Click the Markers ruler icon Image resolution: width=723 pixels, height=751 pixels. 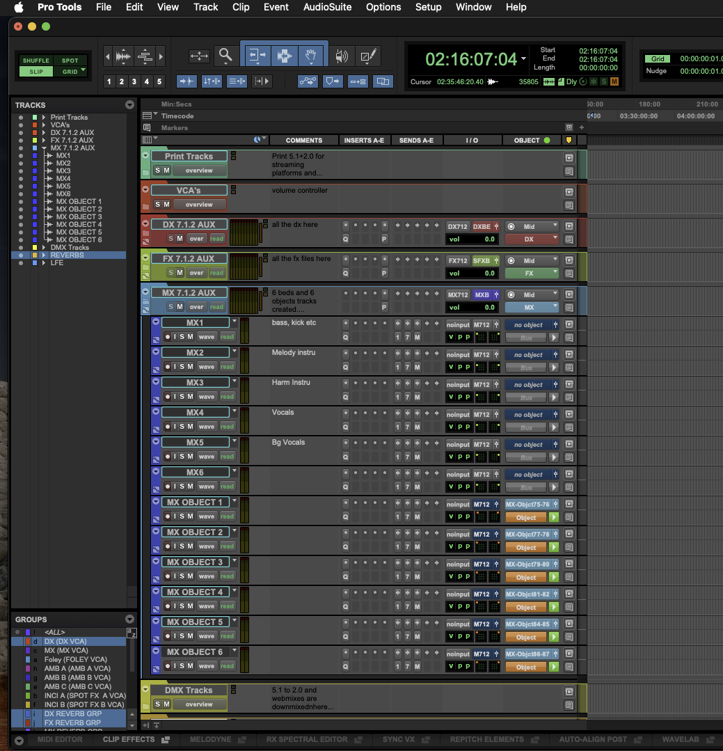click(x=147, y=127)
